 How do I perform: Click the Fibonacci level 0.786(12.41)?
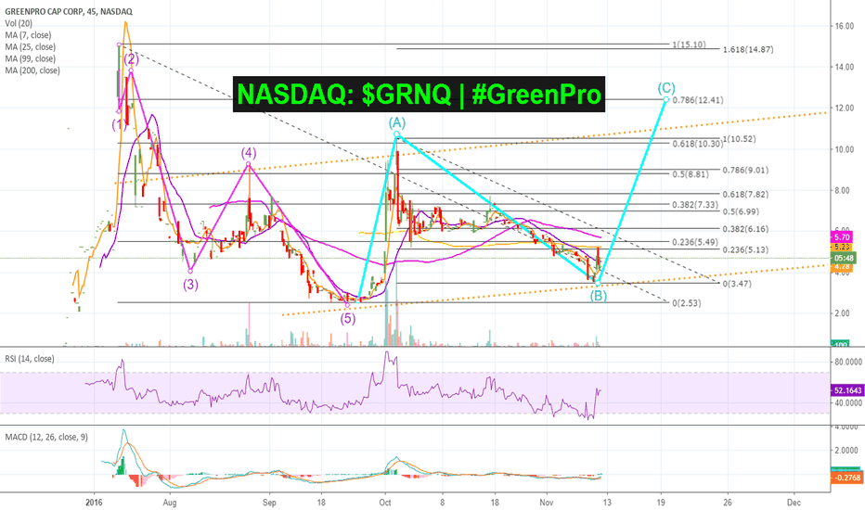pyautogui.click(x=698, y=100)
